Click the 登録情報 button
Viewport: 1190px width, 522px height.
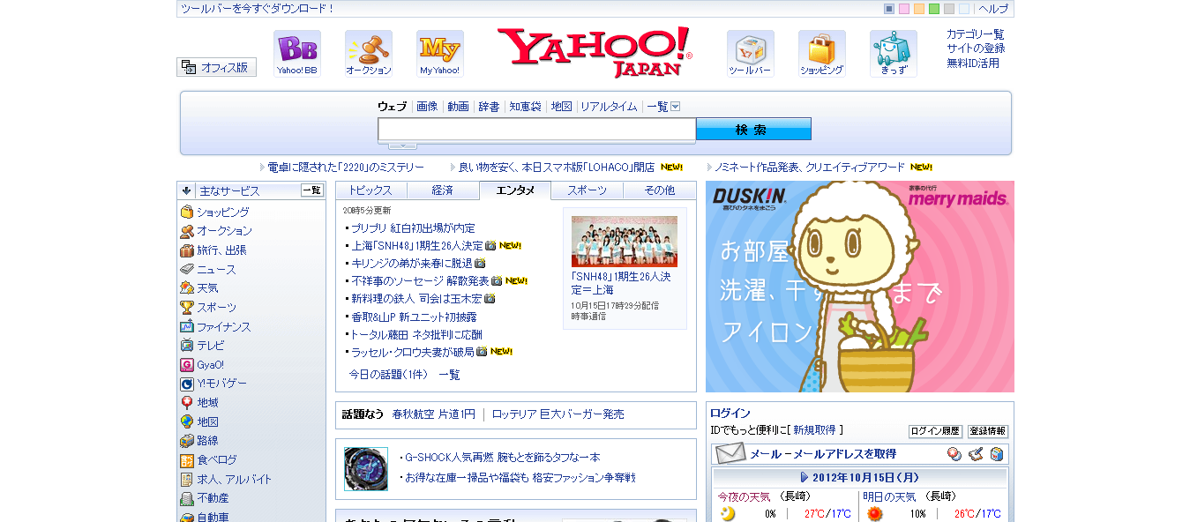click(x=988, y=431)
